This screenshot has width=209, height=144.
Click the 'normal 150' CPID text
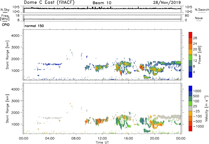[34, 26]
